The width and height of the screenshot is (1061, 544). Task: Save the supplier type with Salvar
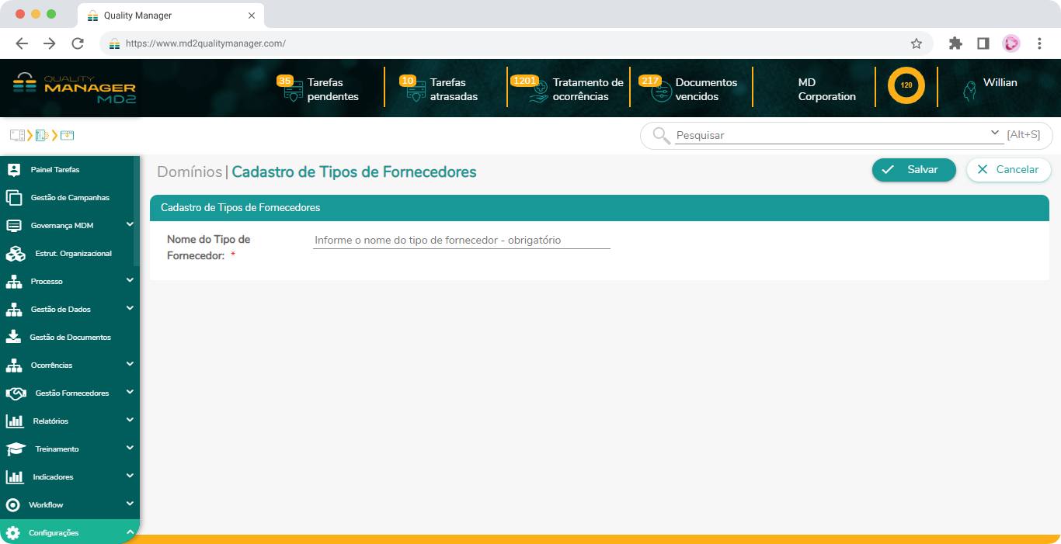[x=913, y=170]
